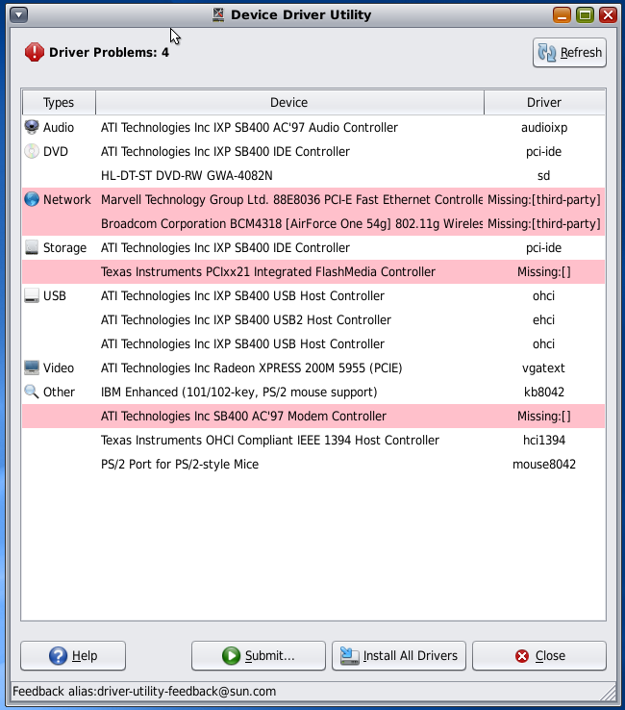Select SB400 AC'97 Modem Controller row
Viewport: 625px width, 710px height.
[x=313, y=416]
